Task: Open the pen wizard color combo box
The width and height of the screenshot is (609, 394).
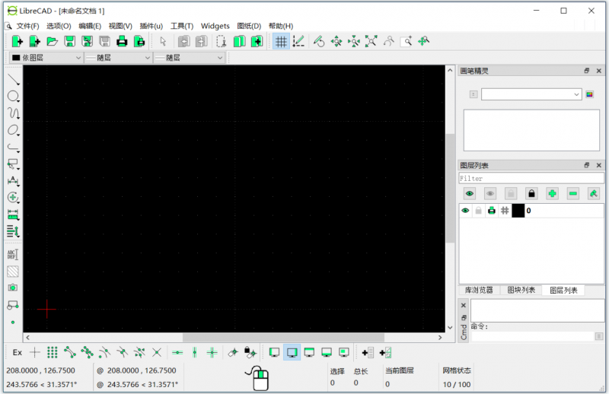Action: pyautogui.click(x=531, y=94)
